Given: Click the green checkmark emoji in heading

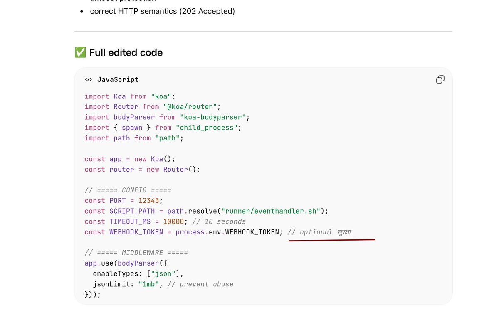Looking at the screenshot, I should pyautogui.click(x=80, y=52).
